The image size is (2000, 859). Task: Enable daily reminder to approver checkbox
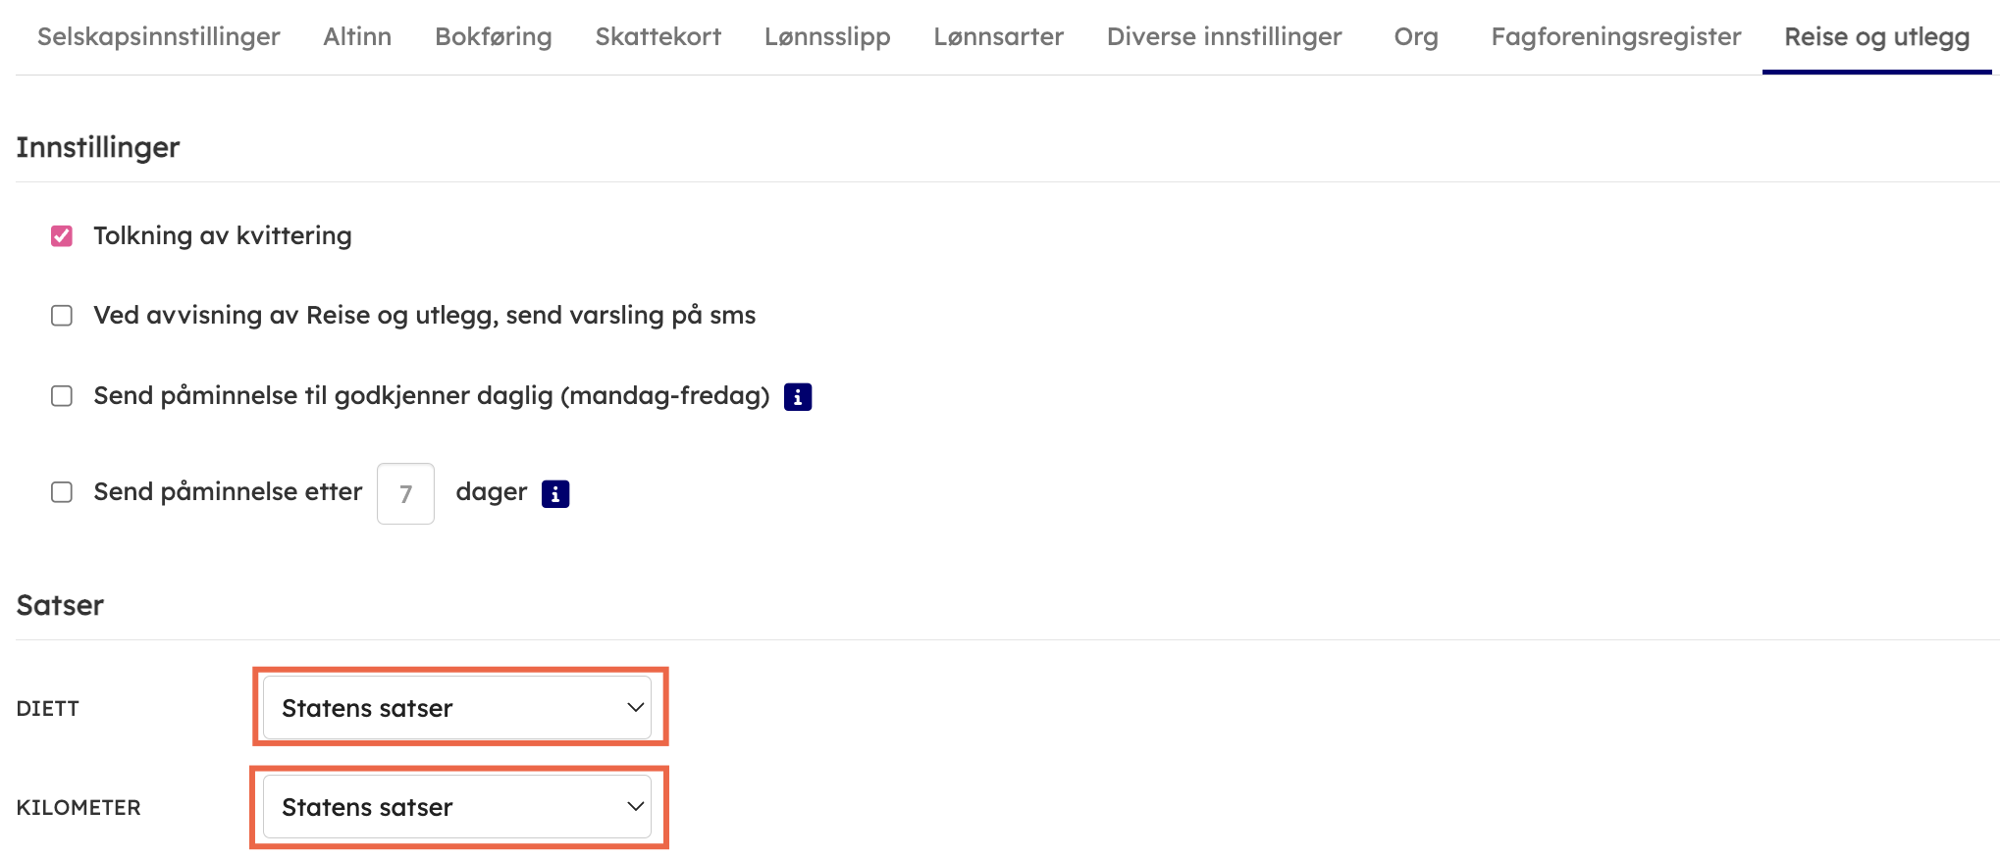click(62, 396)
